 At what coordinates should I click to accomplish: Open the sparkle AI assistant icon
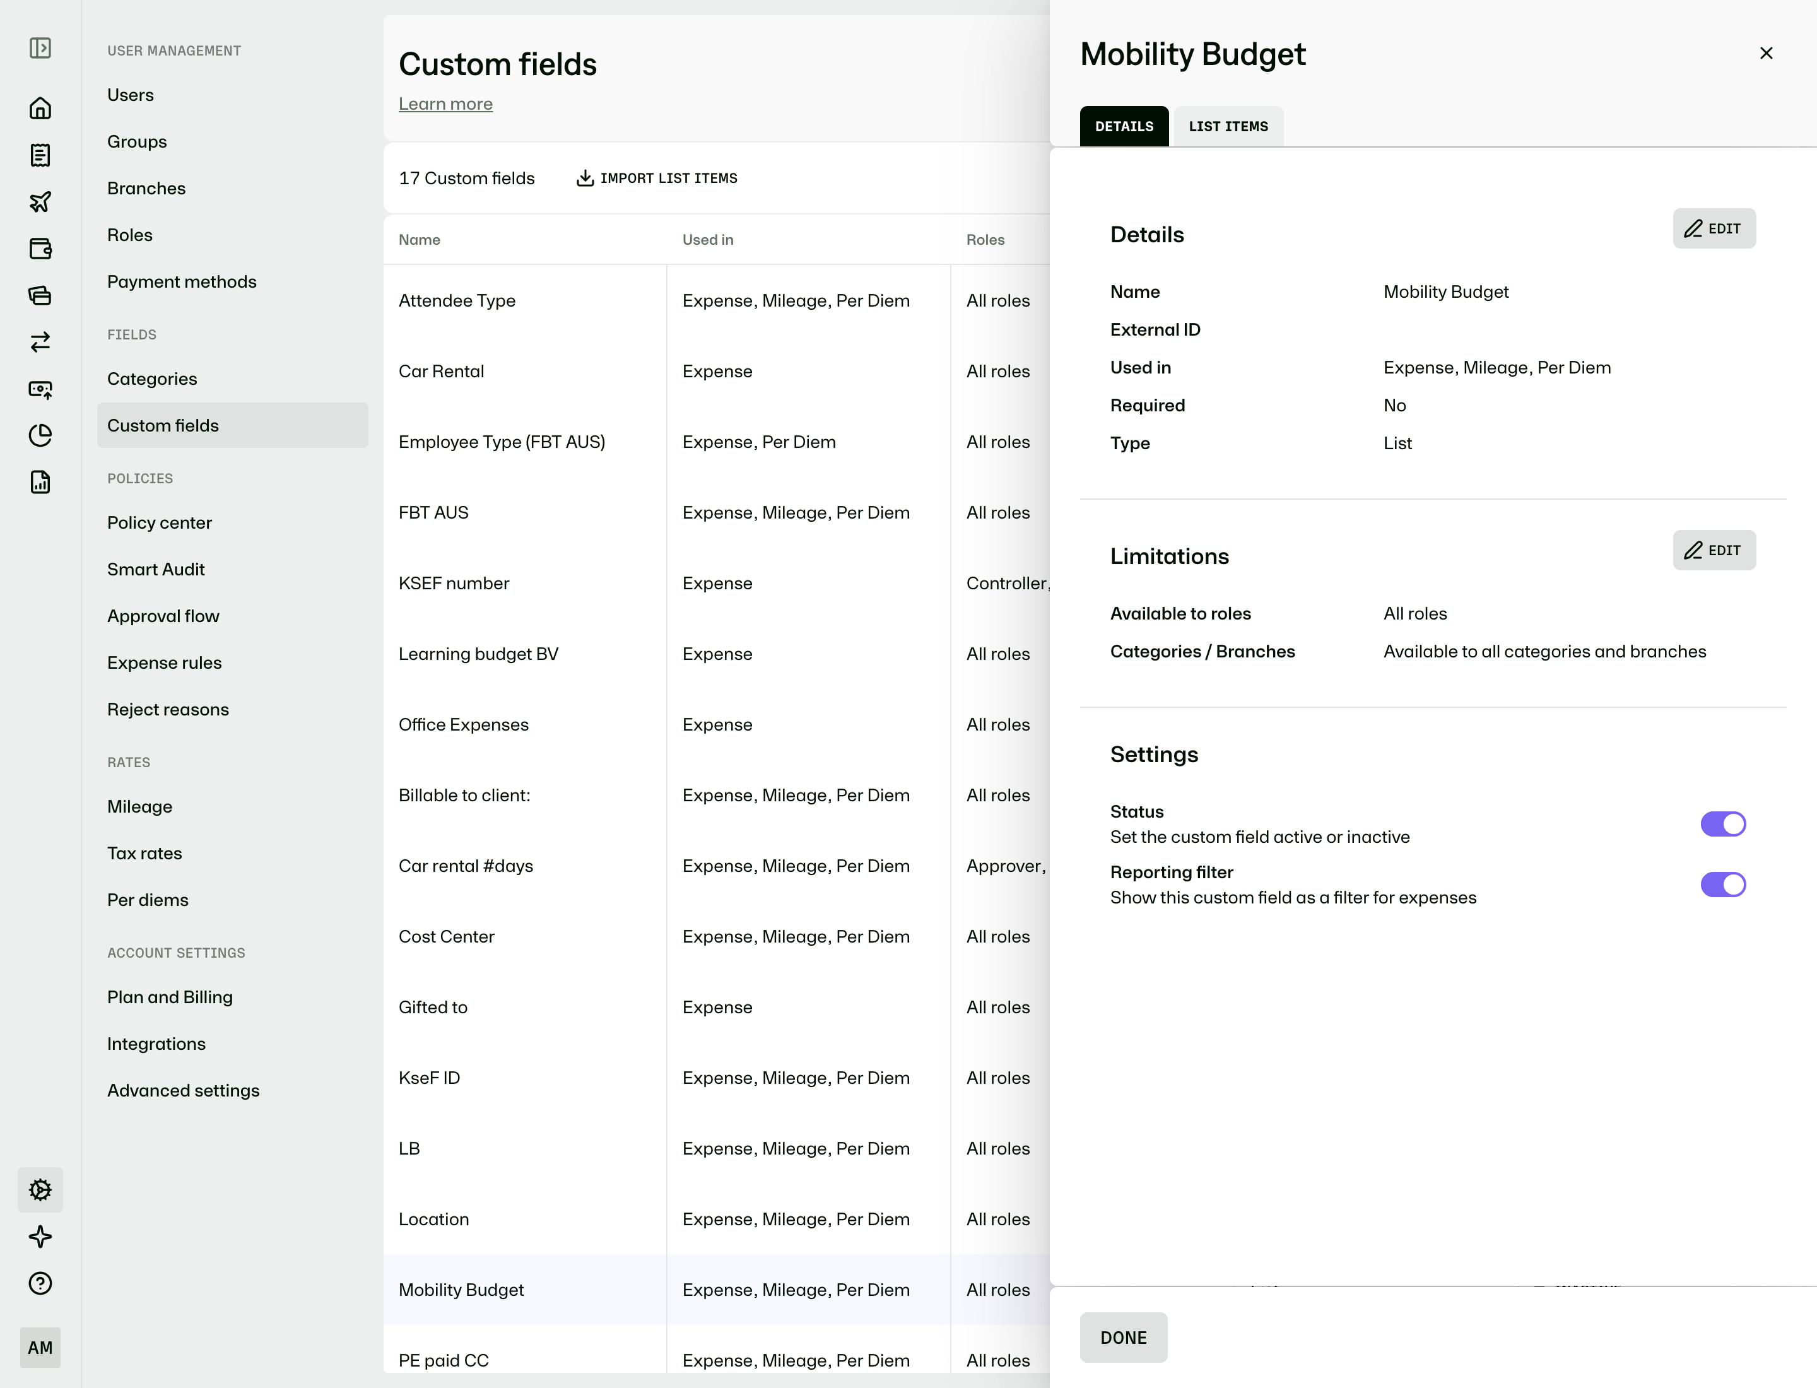click(40, 1237)
